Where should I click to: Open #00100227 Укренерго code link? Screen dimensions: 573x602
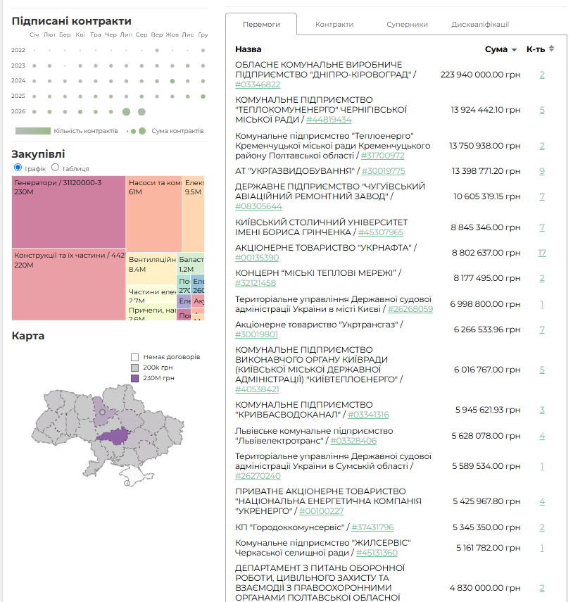(321, 511)
